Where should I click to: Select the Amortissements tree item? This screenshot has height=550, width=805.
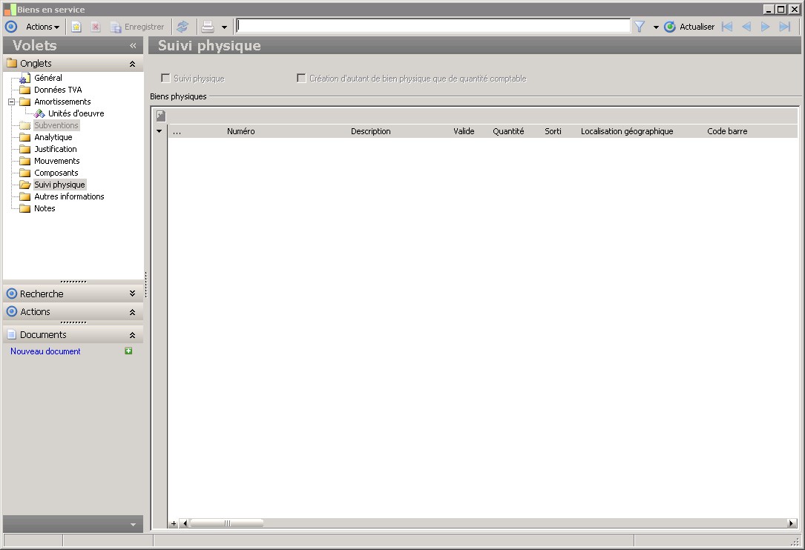[x=62, y=102]
